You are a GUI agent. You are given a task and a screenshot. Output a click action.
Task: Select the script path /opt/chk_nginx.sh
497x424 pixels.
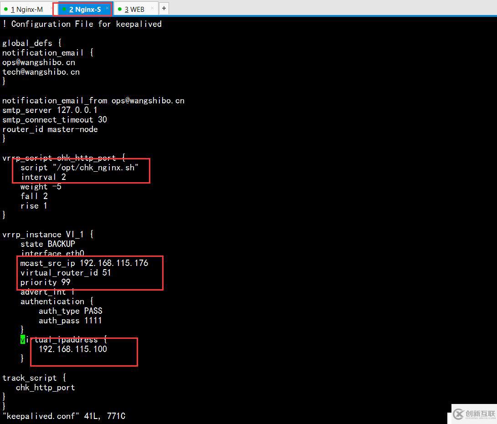[96, 167]
